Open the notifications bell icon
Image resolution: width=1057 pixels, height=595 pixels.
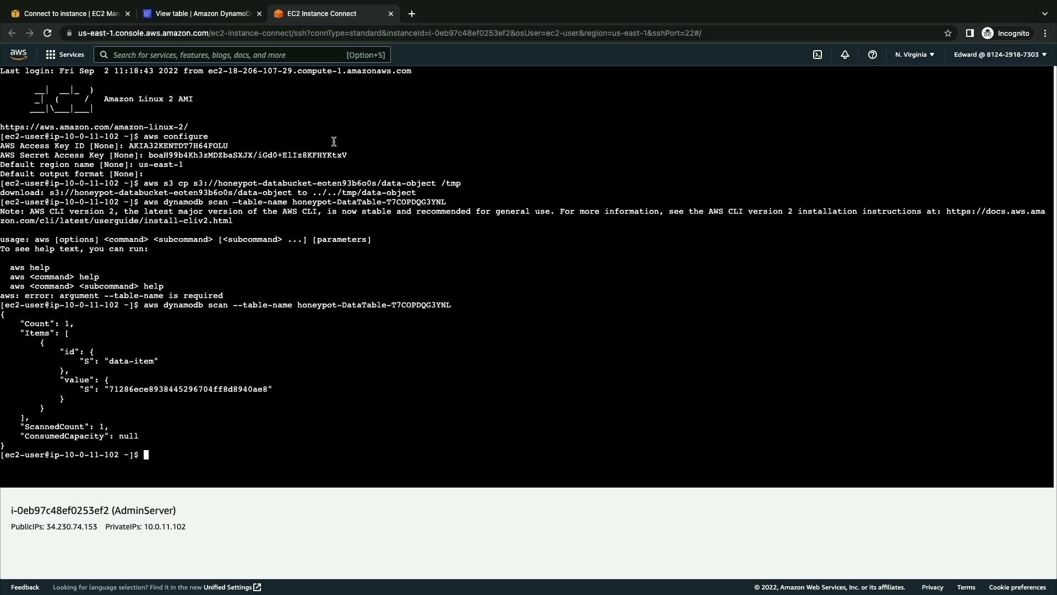[844, 55]
